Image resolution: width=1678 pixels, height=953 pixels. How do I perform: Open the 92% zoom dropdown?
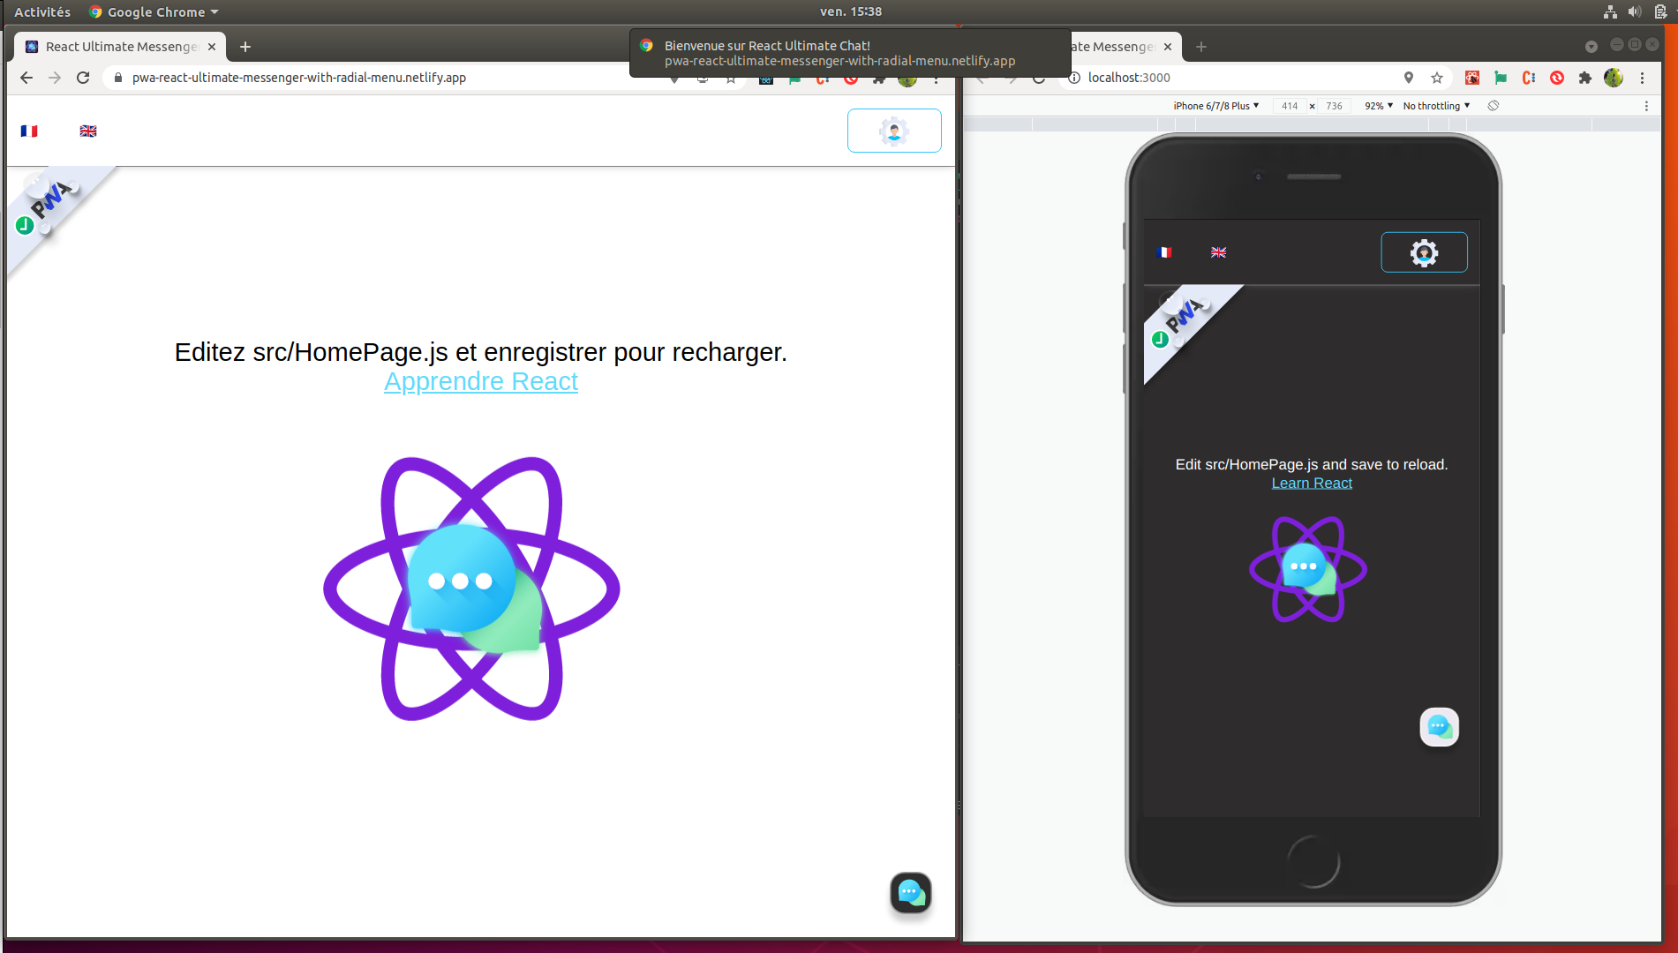coord(1378,106)
